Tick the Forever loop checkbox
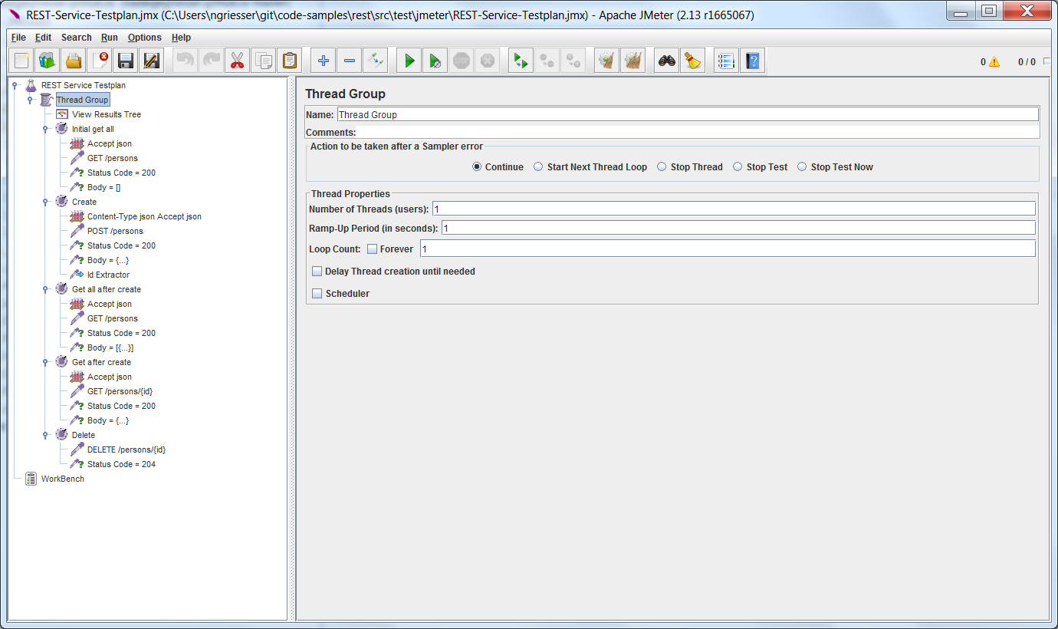Image resolution: width=1058 pixels, height=629 pixels. (x=372, y=249)
